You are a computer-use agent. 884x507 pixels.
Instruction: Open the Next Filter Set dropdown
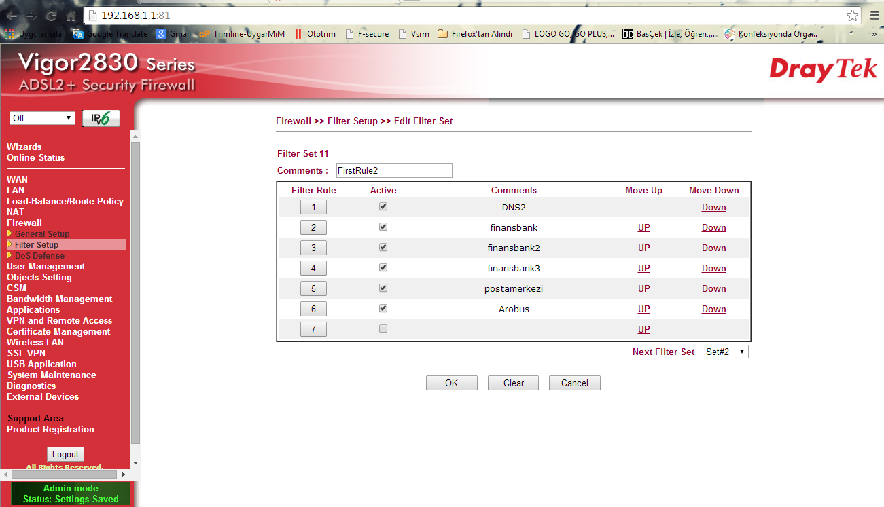tap(725, 352)
